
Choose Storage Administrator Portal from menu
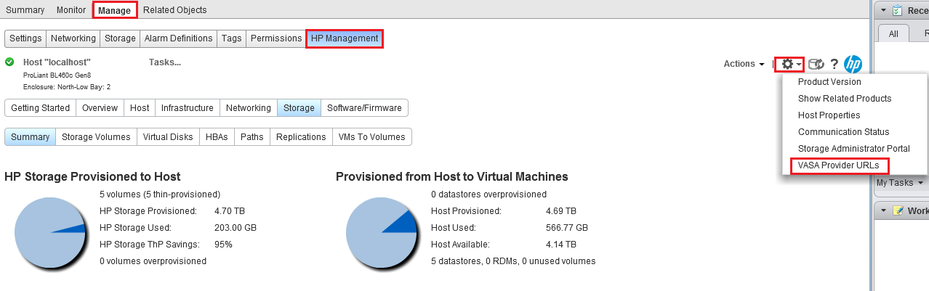click(x=853, y=149)
